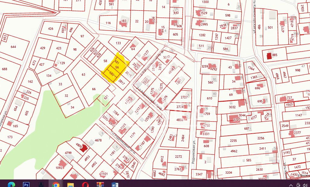The height and width of the screenshot is (187, 310).
Task: Select parcel 688 on the map
Action: pyautogui.click(x=5, y=69)
